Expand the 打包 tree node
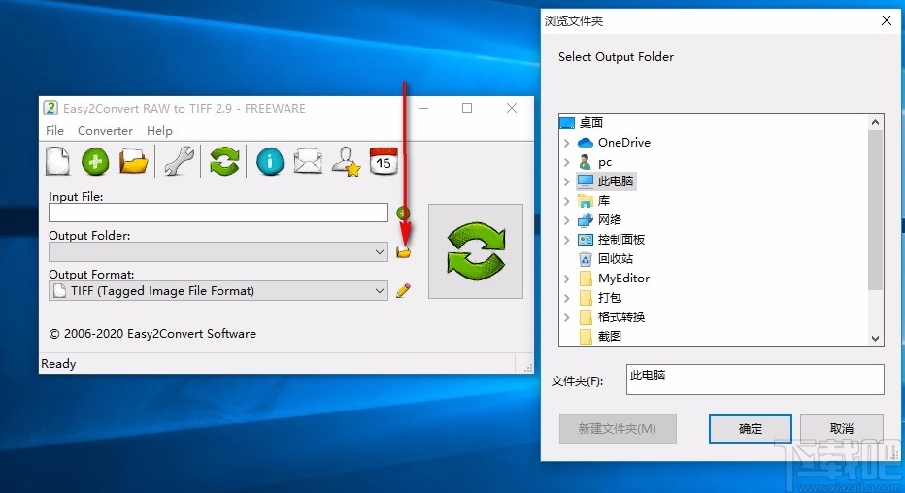The width and height of the screenshot is (905, 493). 567,298
